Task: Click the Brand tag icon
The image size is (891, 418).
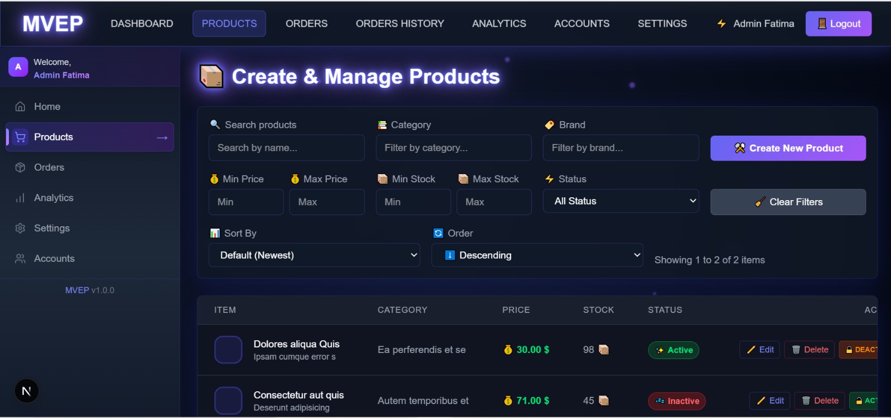Action: click(549, 125)
